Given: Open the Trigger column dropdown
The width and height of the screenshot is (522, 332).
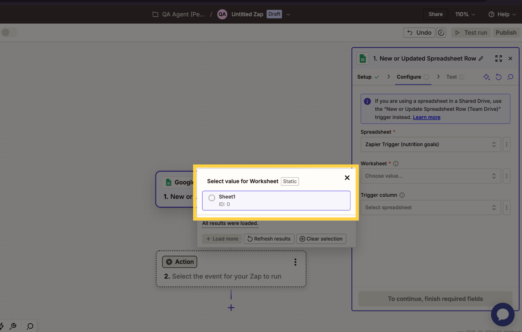Looking at the screenshot, I should pos(430,207).
